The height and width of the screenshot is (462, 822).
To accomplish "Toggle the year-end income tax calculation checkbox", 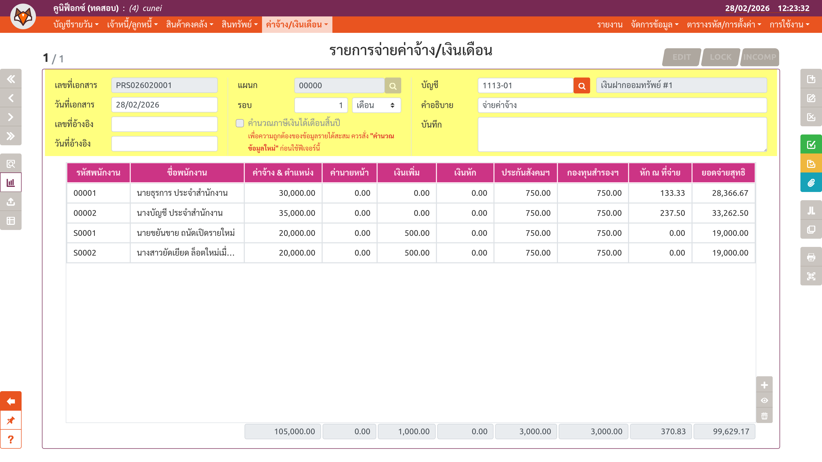I will (240, 123).
